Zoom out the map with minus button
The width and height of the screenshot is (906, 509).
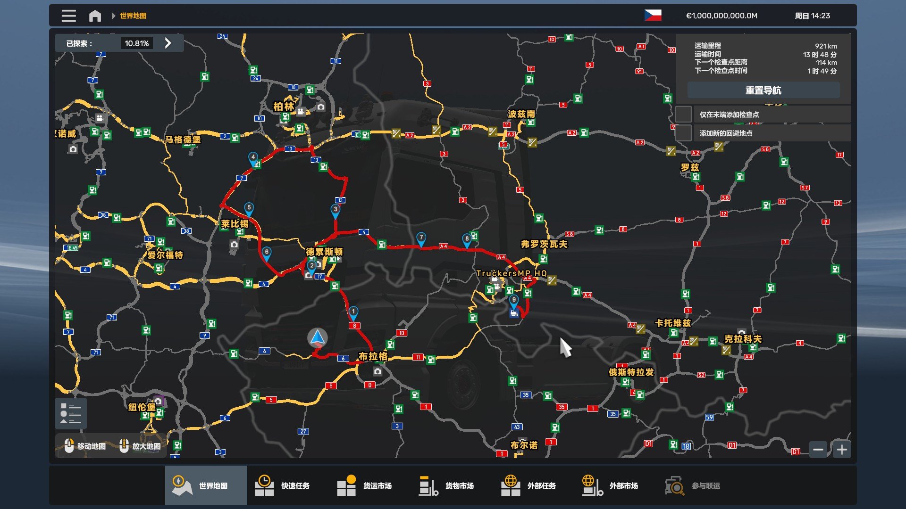click(818, 450)
